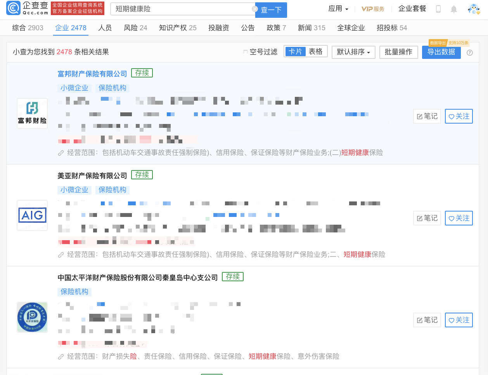Click the 数据导出 支持10万条 promo badge
The height and width of the screenshot is (375, 488).
click(x=449, y=43)
